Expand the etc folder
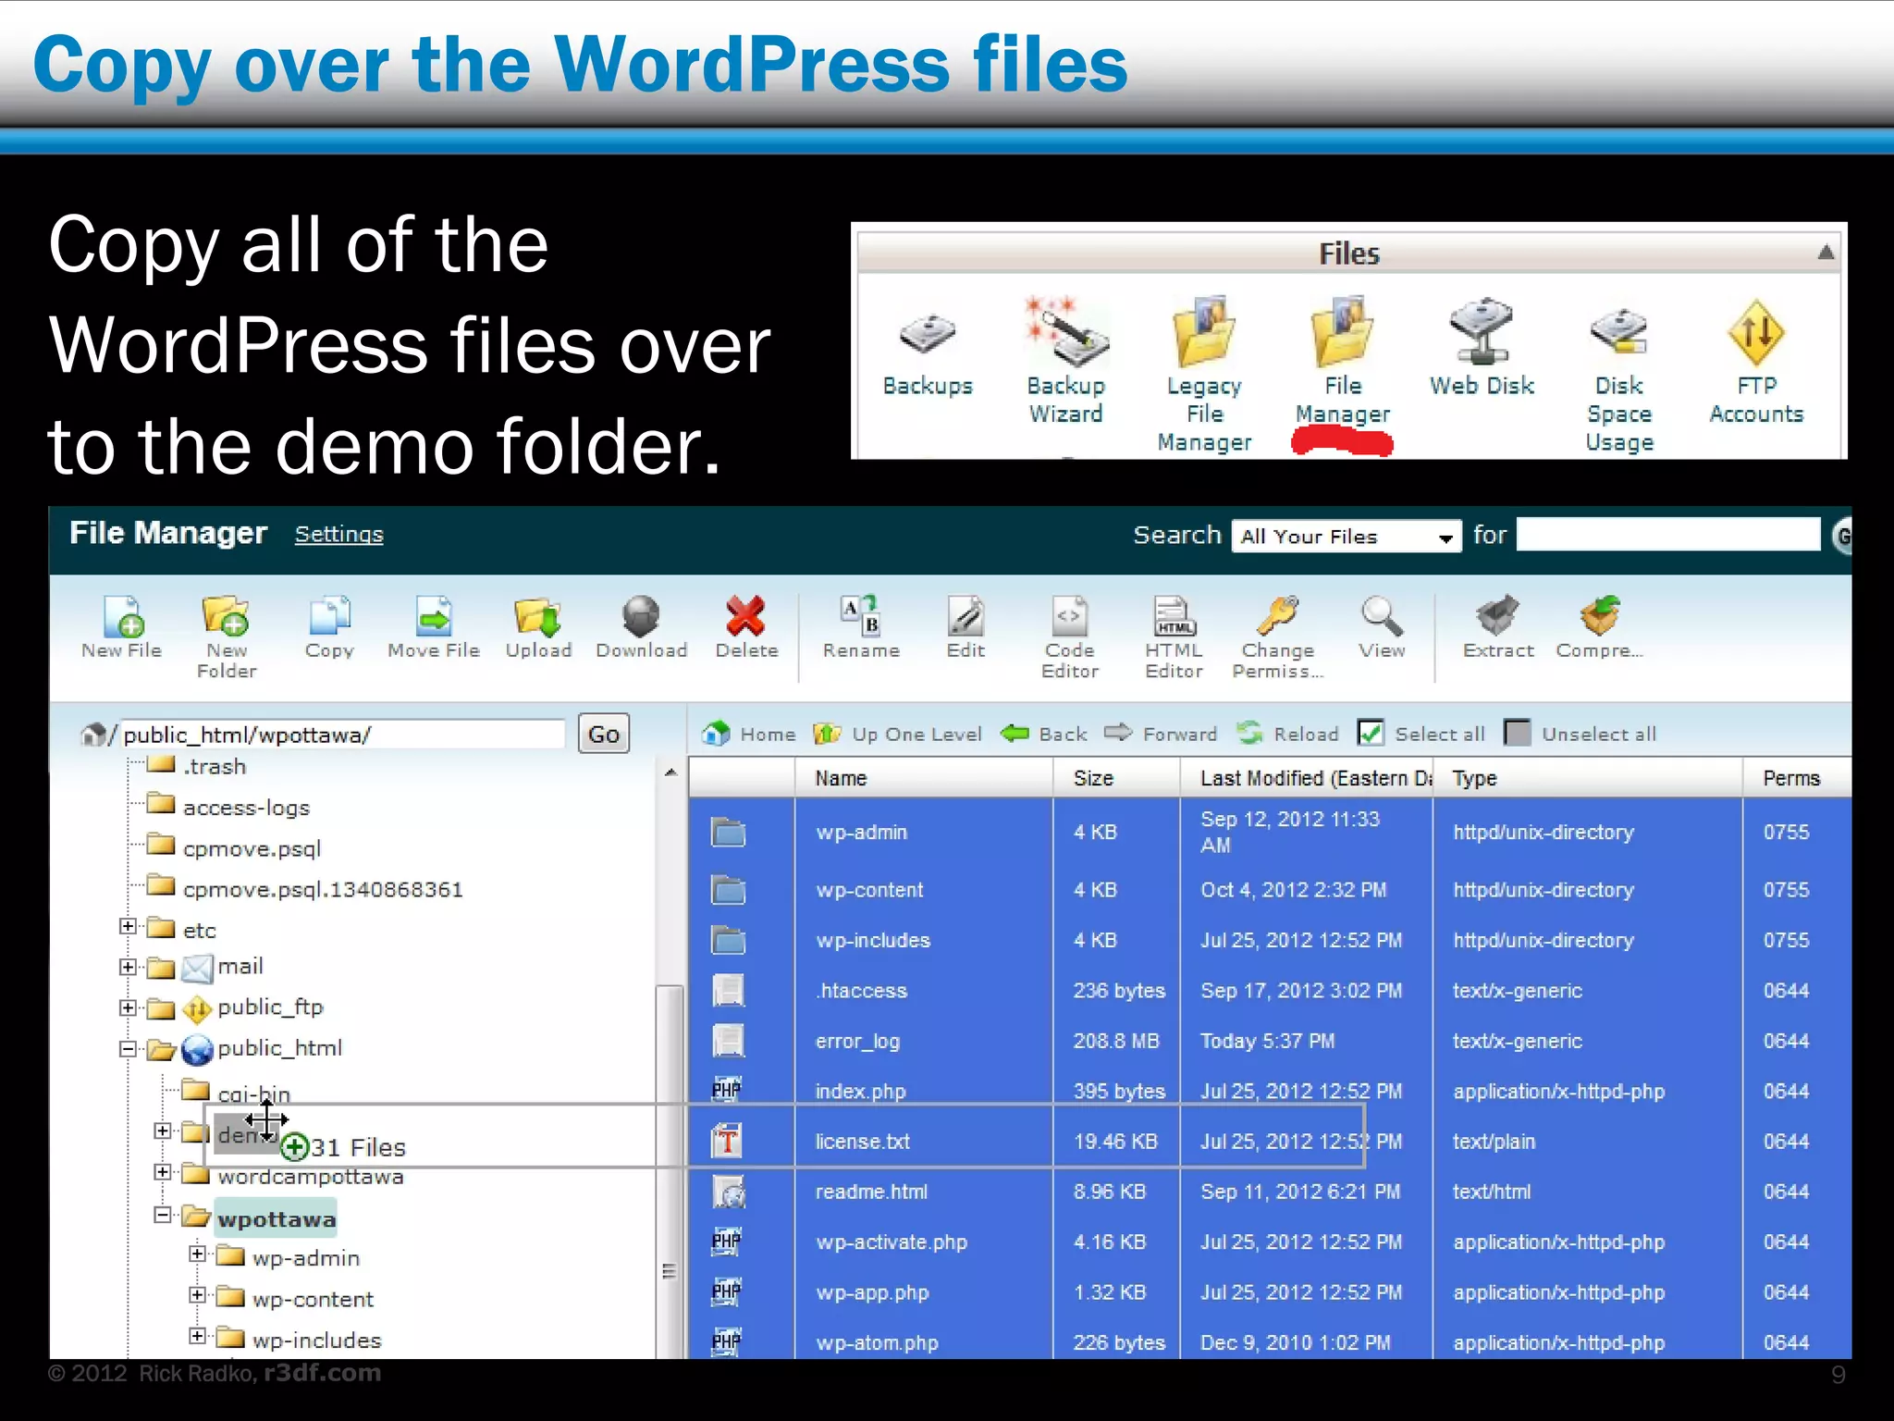 tap(128, 926)
